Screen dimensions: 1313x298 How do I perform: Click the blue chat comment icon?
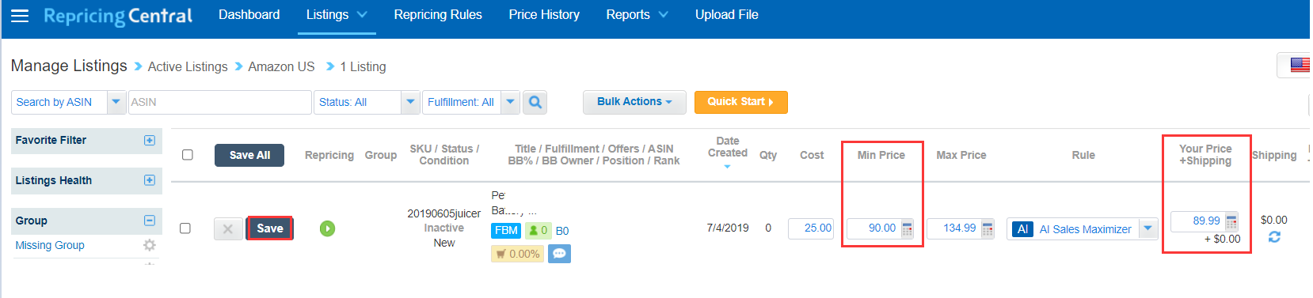559,254
